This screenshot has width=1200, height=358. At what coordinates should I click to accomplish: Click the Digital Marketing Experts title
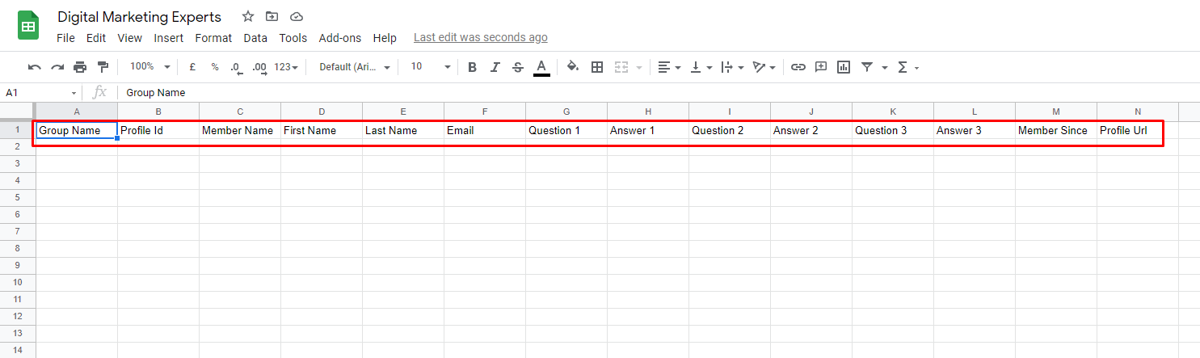tap(139, 17)
